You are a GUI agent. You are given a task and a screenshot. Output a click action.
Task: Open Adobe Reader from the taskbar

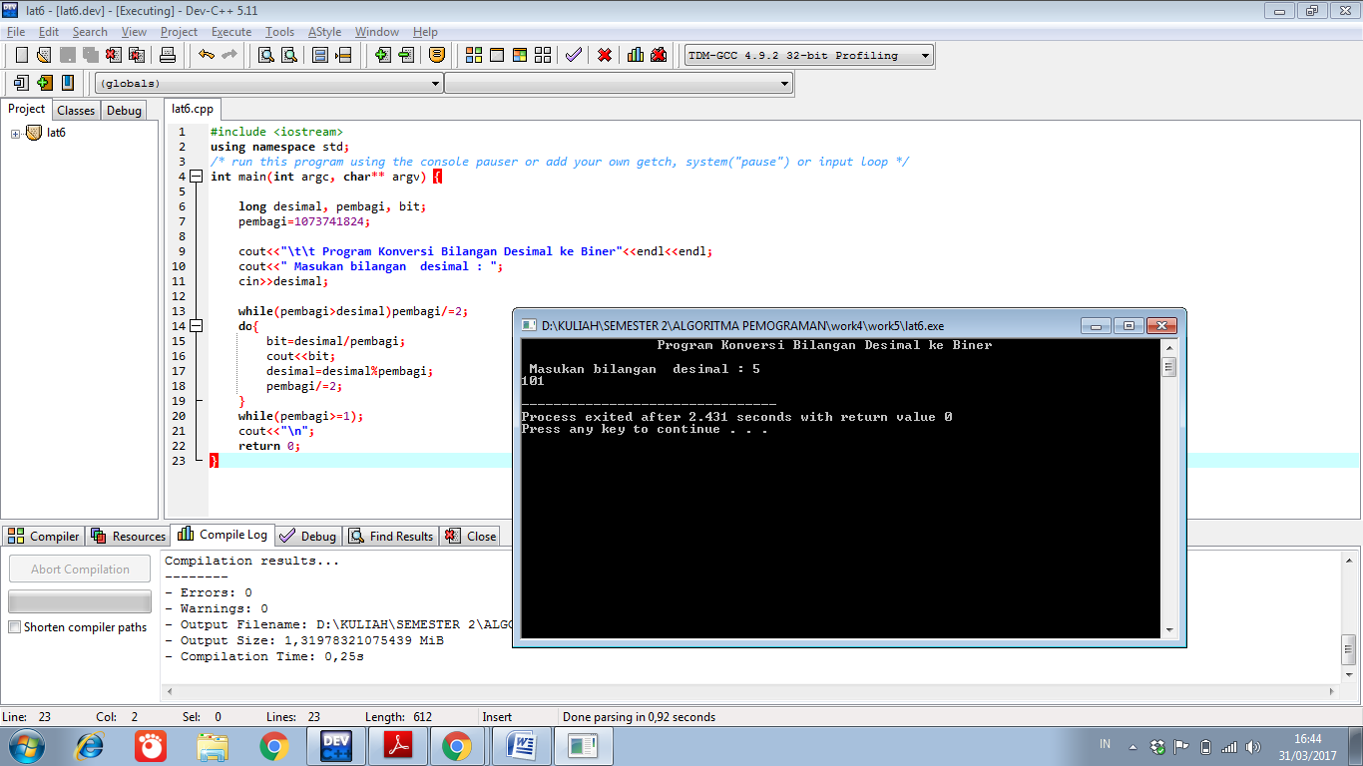coord(398,745)
